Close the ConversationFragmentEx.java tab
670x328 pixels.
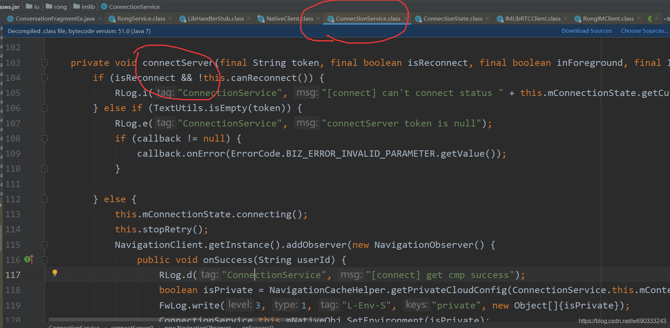coord(100,18)
